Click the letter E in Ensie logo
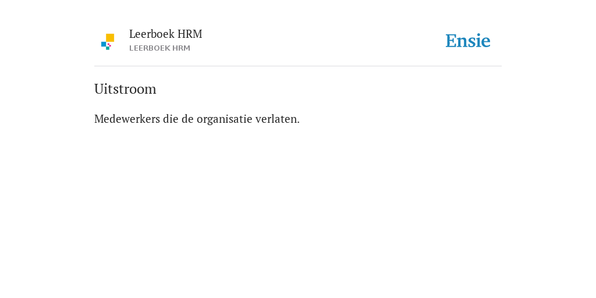This screenshot has height=298, width=596. (x=450, y=41)
